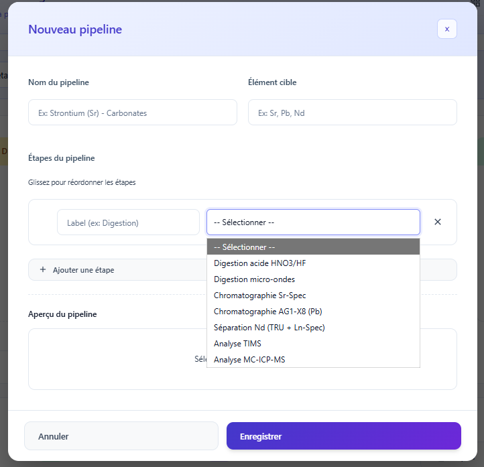Close the Nouveau pipeline dialog
This screenshot has width=484, height=467.
[446, 29]
